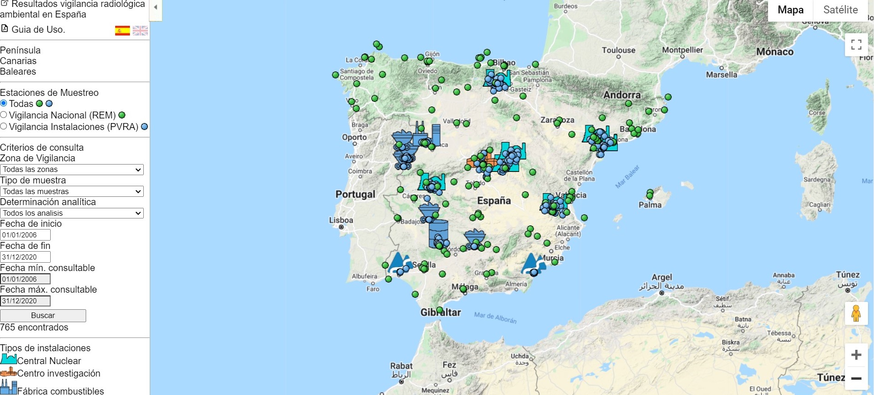
Task: Open the Tipo de muestra dropdown
Action: tap(72, 191)
